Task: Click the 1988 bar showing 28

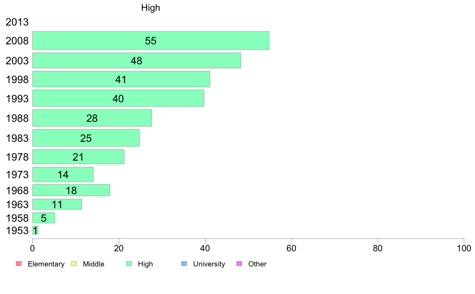Action: (x=92, y=118)
